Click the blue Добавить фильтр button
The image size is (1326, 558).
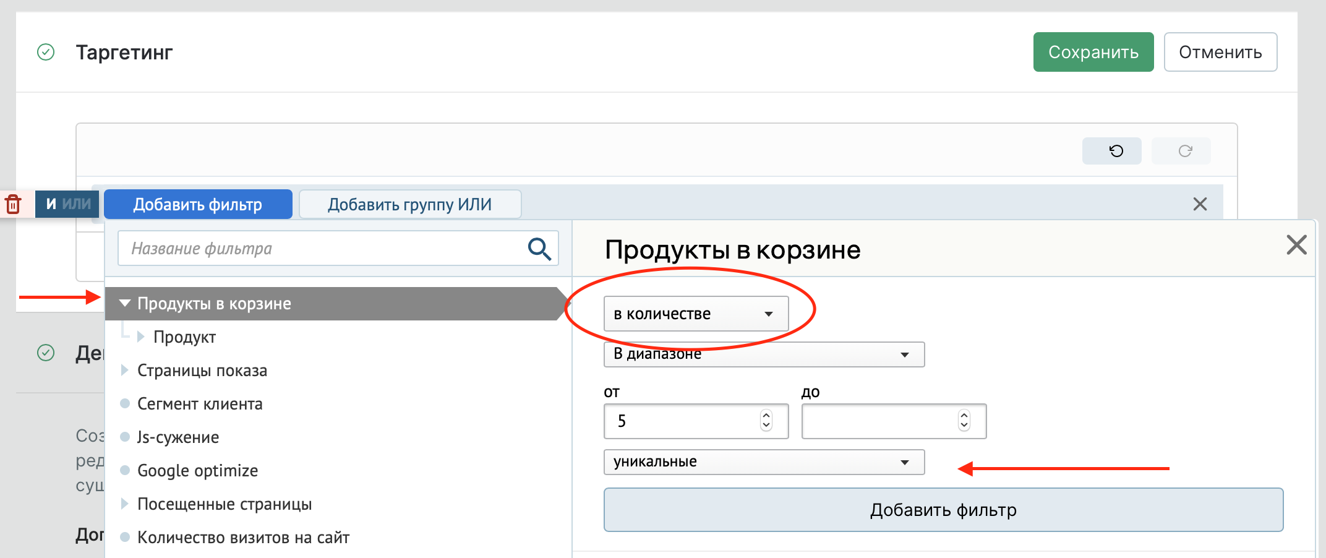pos(198,204)
